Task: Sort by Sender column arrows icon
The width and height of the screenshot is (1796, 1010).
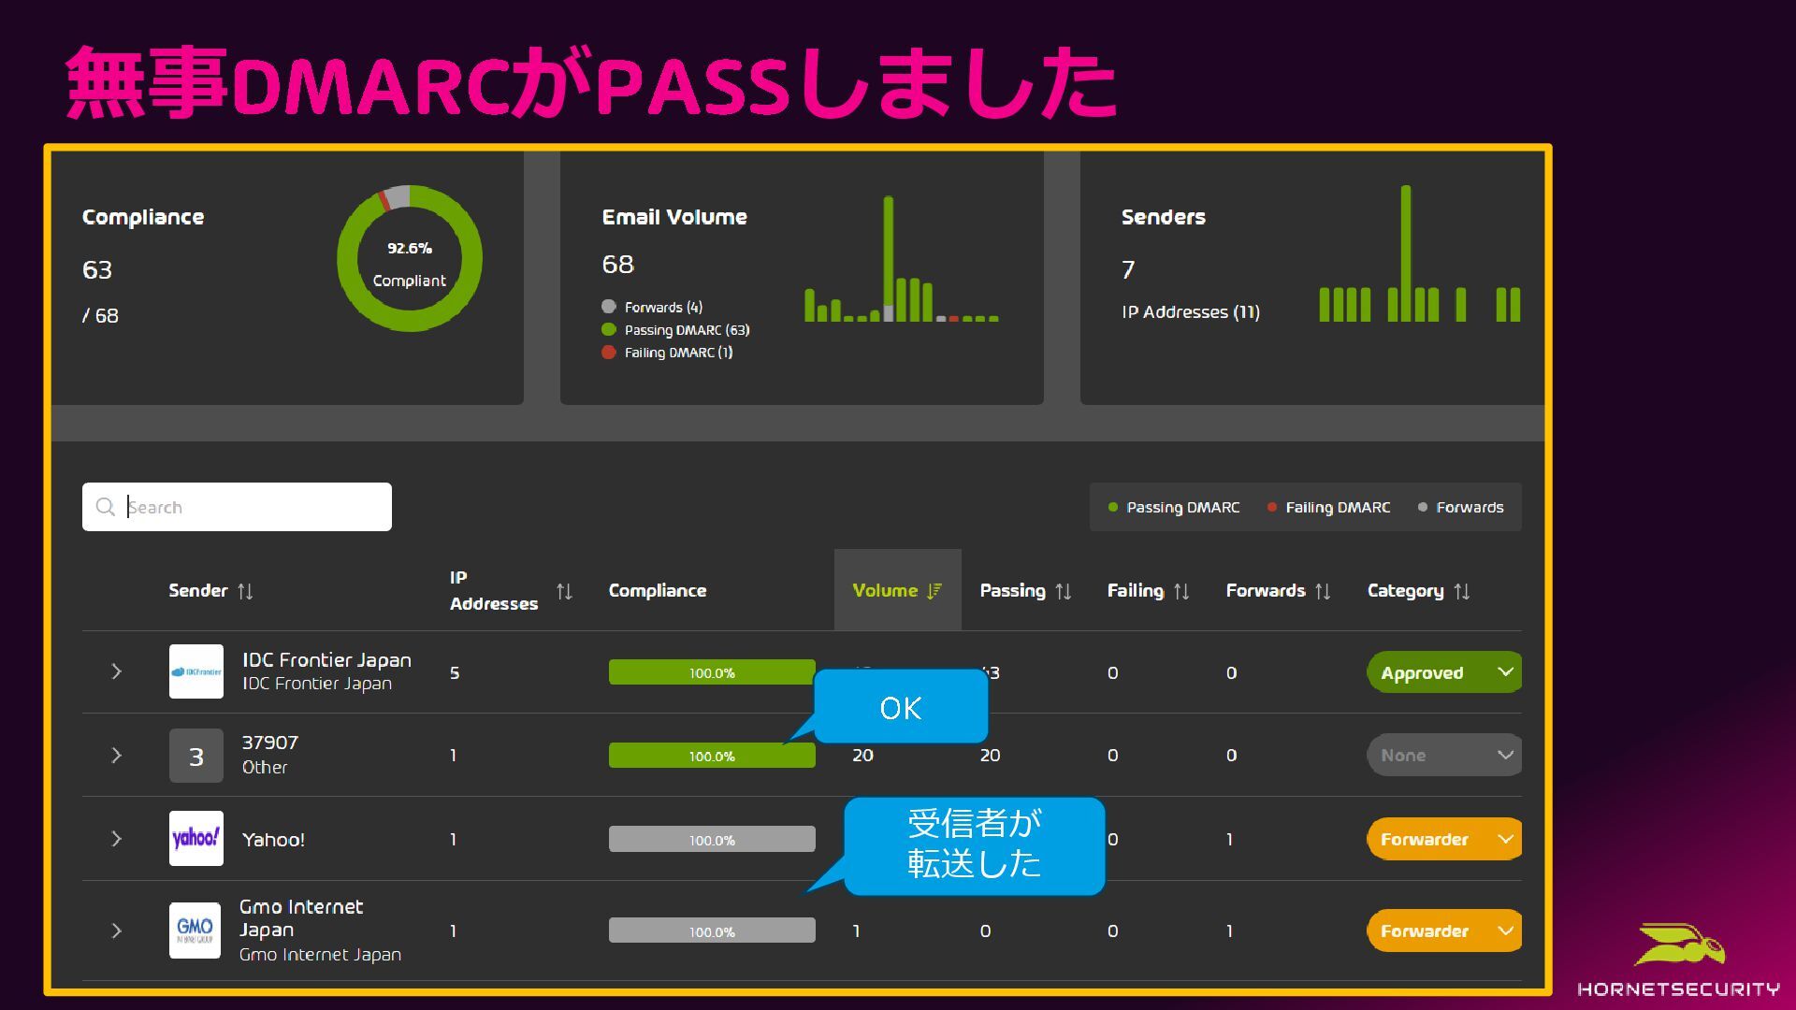Action: [245, 591]
